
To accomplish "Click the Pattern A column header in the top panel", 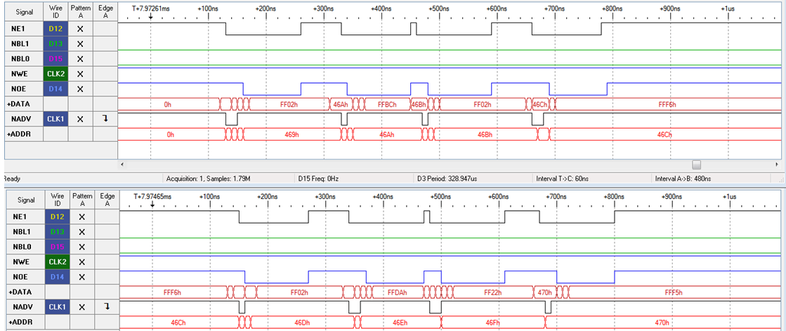I will coord(79,11).
